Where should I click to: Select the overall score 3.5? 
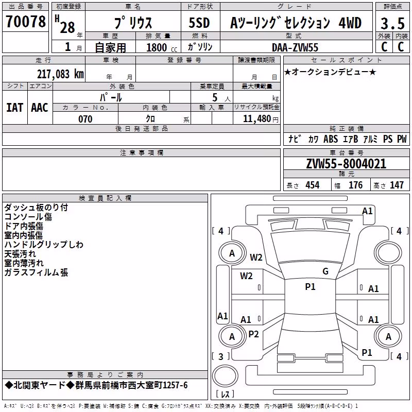pyautogui.click(x=392, y=23)
